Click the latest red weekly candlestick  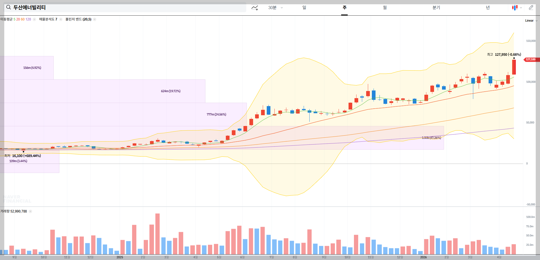514,67
